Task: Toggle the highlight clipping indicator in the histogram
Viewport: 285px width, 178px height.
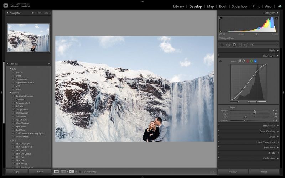Action: (x=276, y=18)
